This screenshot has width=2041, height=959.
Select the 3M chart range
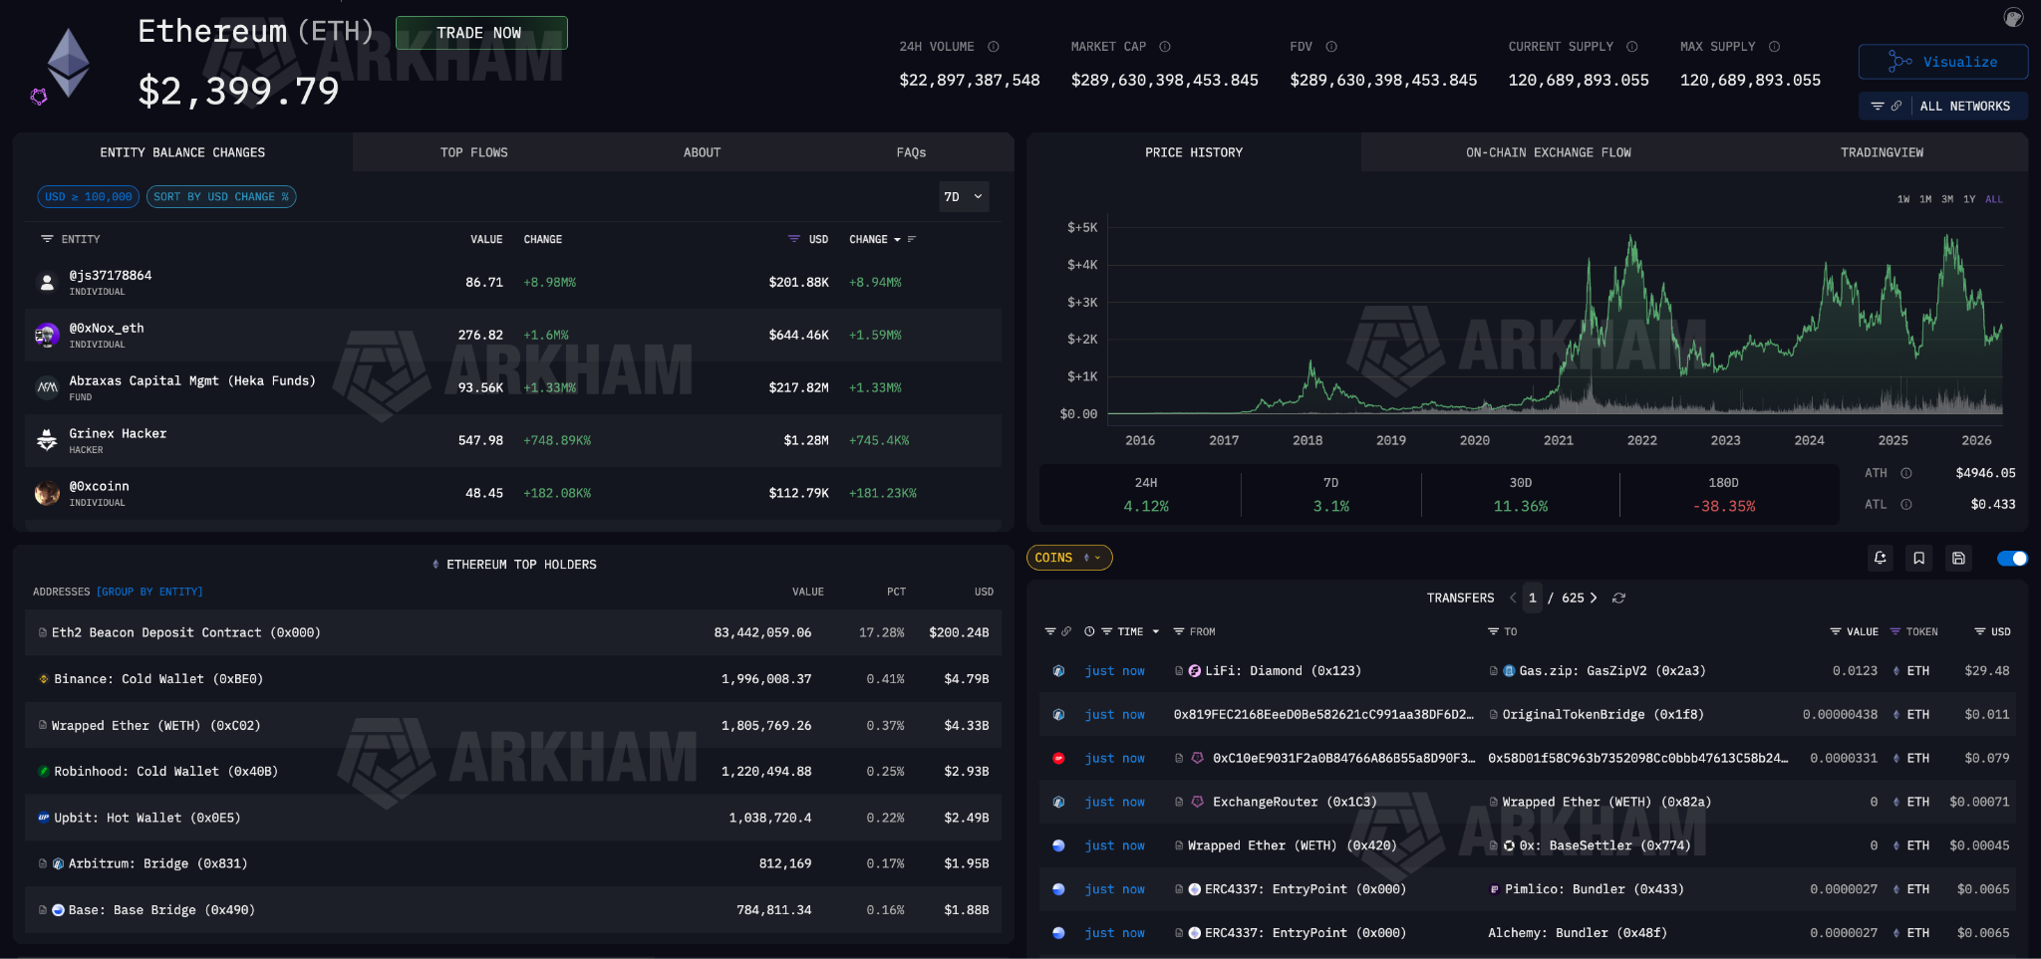[1947, 199]
